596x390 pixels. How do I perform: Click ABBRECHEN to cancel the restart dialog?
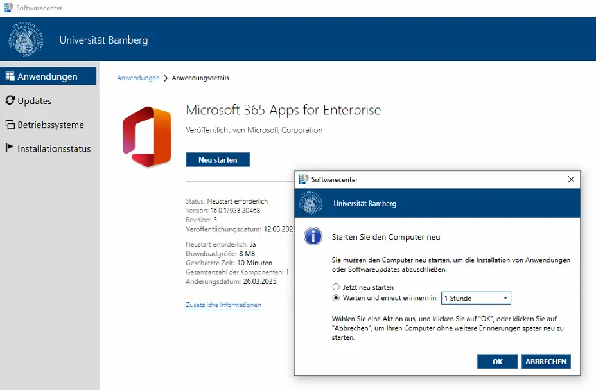pyautogui.click(x=546, y=362)
